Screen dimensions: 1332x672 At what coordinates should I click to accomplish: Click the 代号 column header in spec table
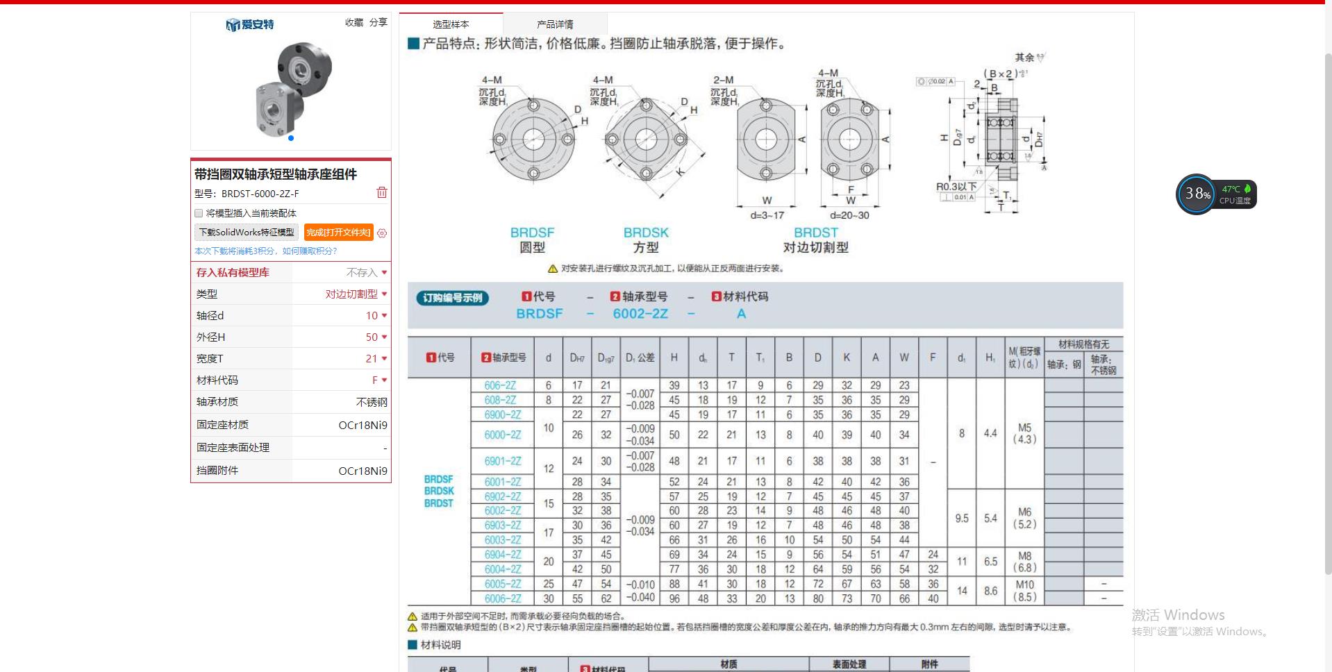pyautogui.click(x=440, y=358)
